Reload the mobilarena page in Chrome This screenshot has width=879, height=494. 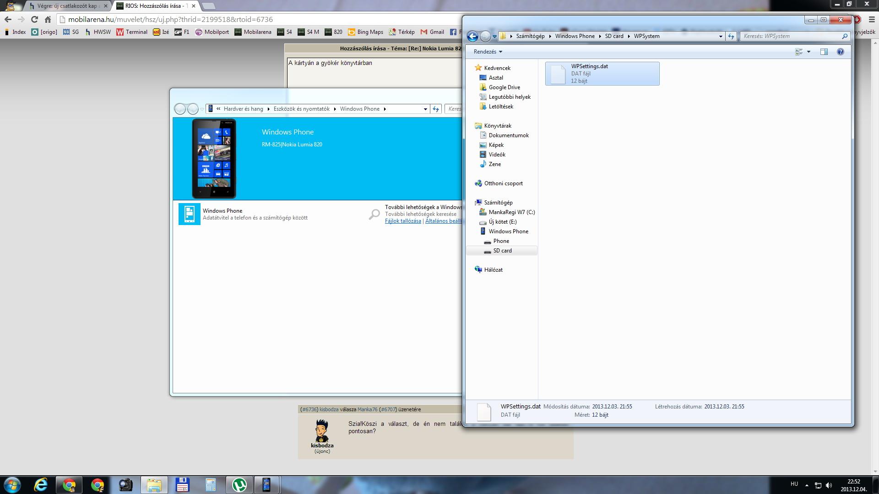tap(34, 19)
